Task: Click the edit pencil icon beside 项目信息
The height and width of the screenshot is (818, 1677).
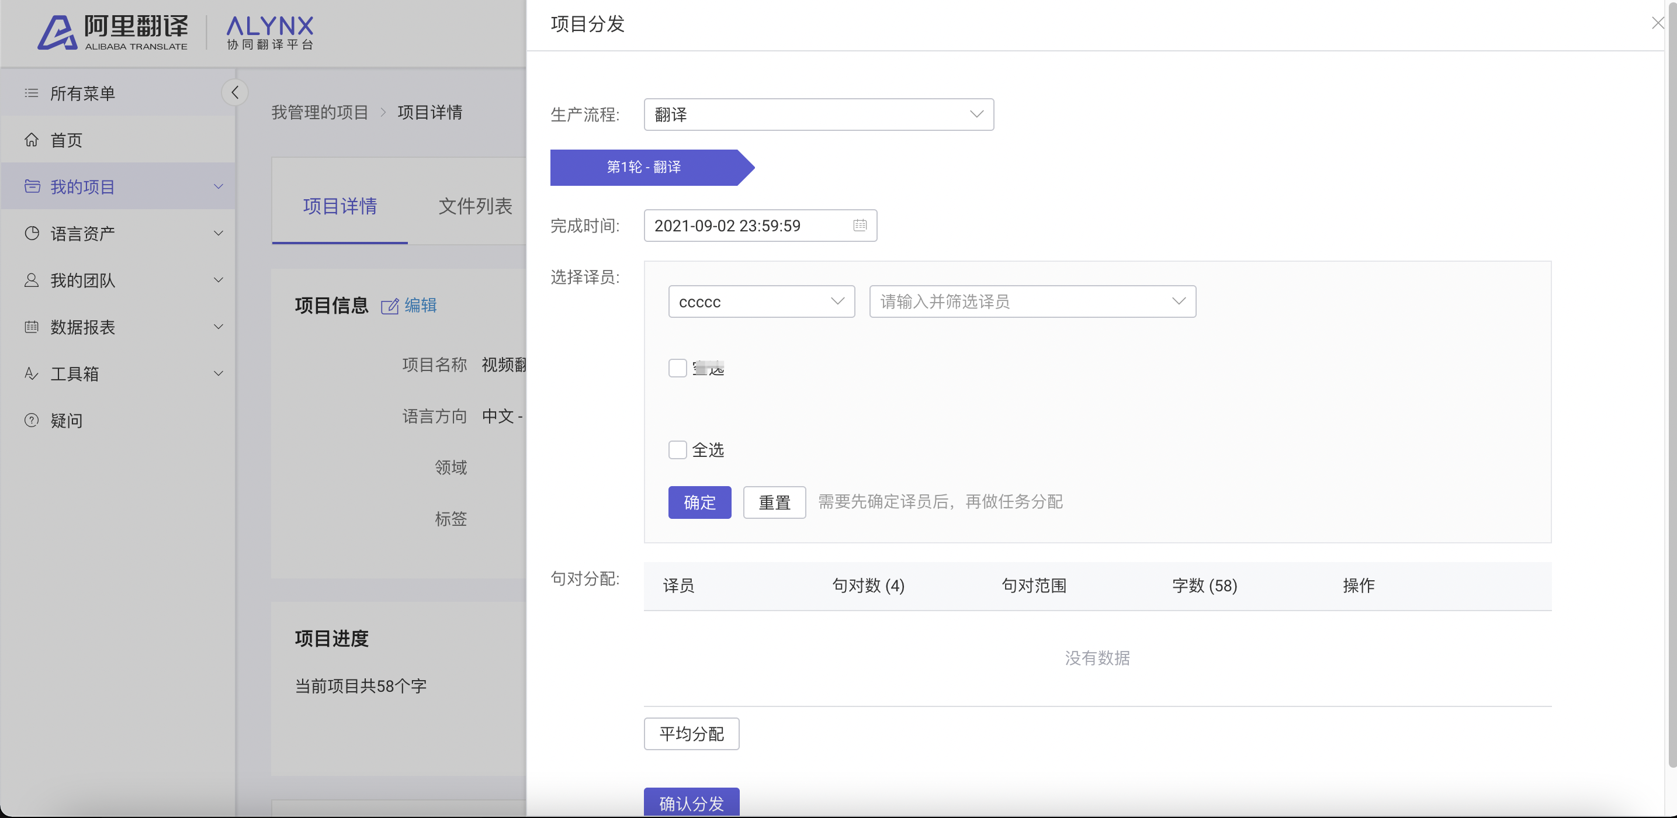Action: [x=389, y=306]
